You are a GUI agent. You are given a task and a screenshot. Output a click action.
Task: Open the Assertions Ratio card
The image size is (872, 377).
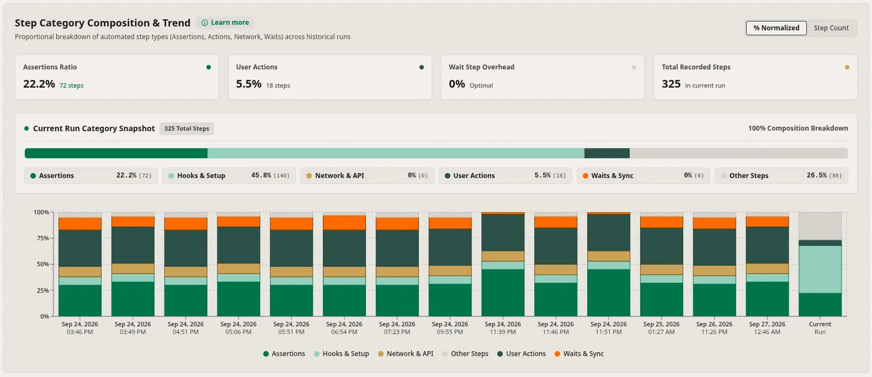click(117, 77)
